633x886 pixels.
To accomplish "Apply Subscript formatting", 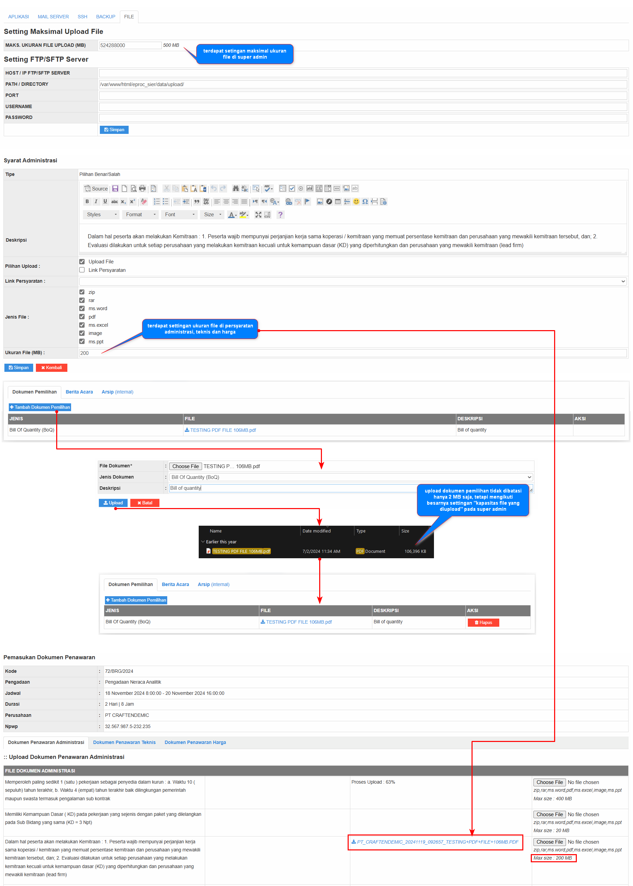I will point(123,201).
